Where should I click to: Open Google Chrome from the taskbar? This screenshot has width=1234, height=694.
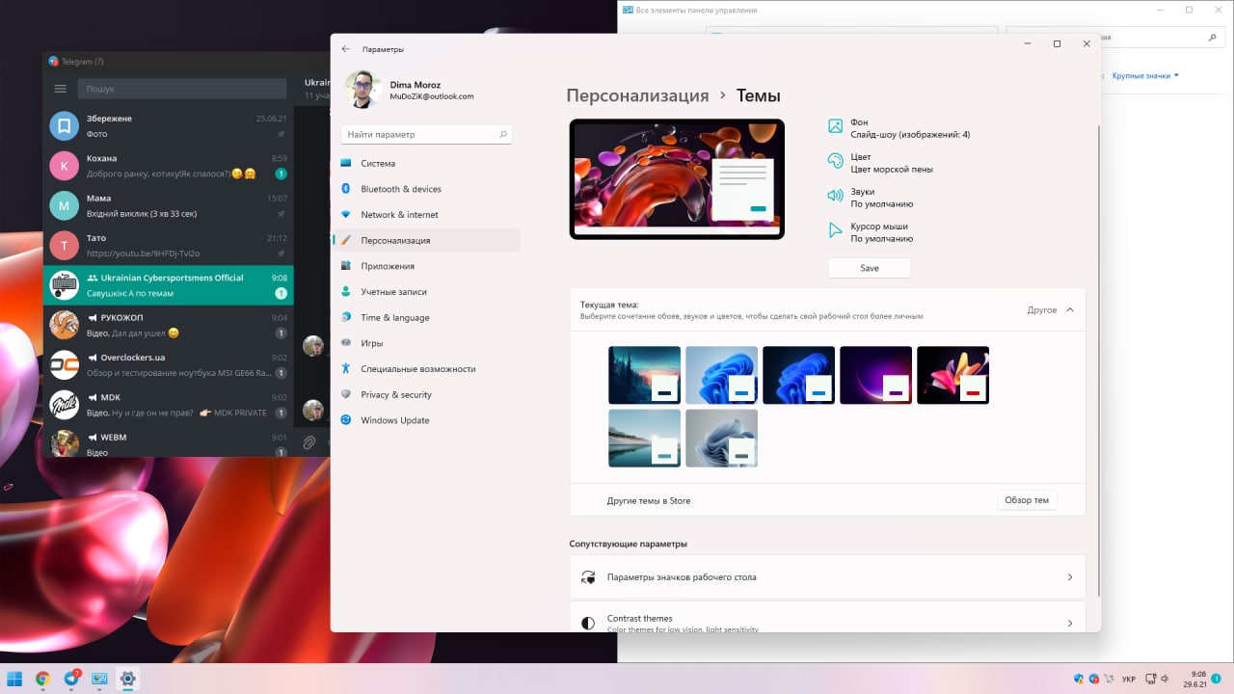[x=42, y=679]
